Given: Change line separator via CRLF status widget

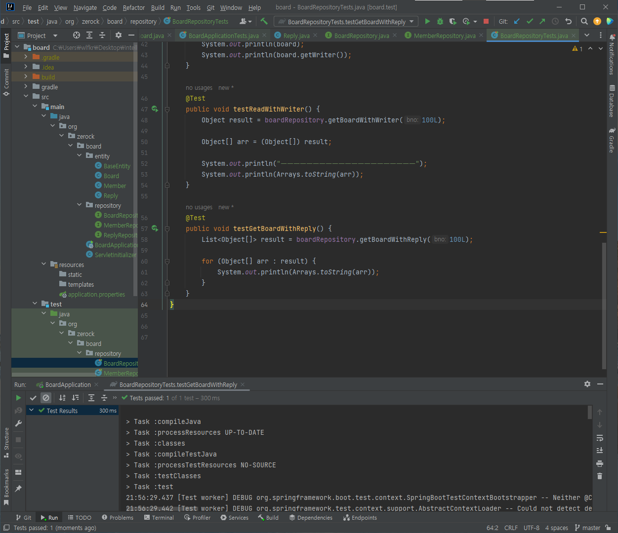Looking at the screenshot, I should pyautogui.click(x=511, y=528).
